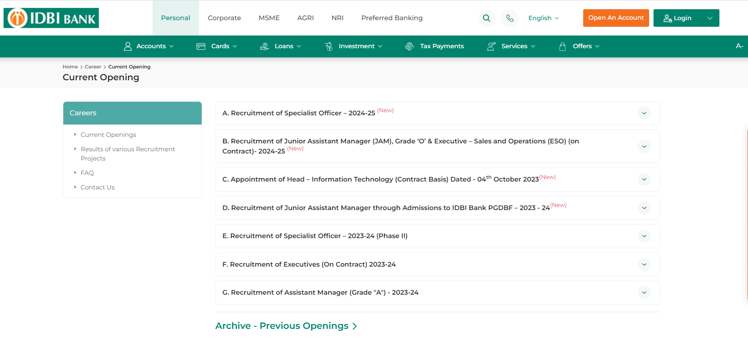Click the Investment icon

pyautogui.click(x=328, y=46)
